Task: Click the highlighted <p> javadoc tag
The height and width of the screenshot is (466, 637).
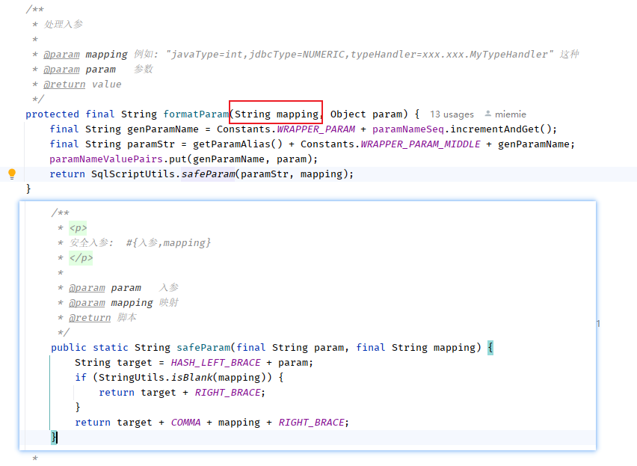Action: pos(78,228)
